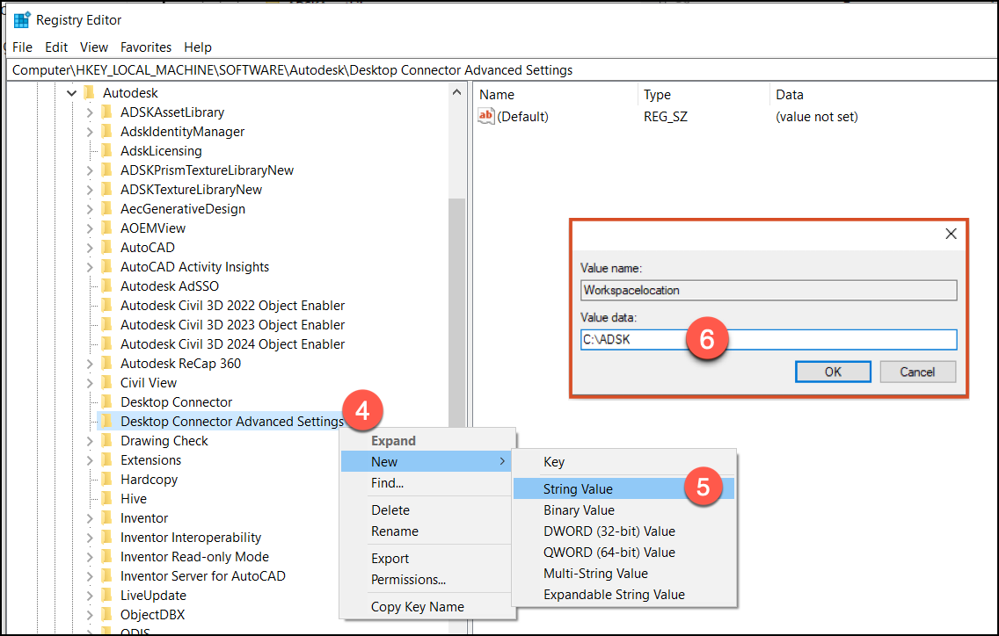
Task: Click the Registry Editor app icon
Action: [x=22, y=20]
